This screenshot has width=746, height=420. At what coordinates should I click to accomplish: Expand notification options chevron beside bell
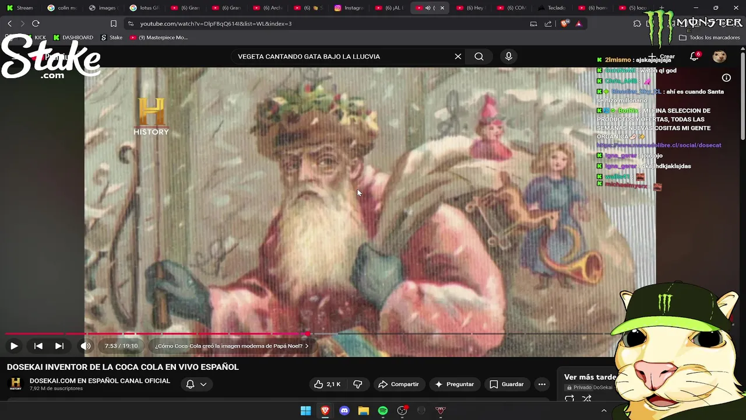(x=203, y=384)
